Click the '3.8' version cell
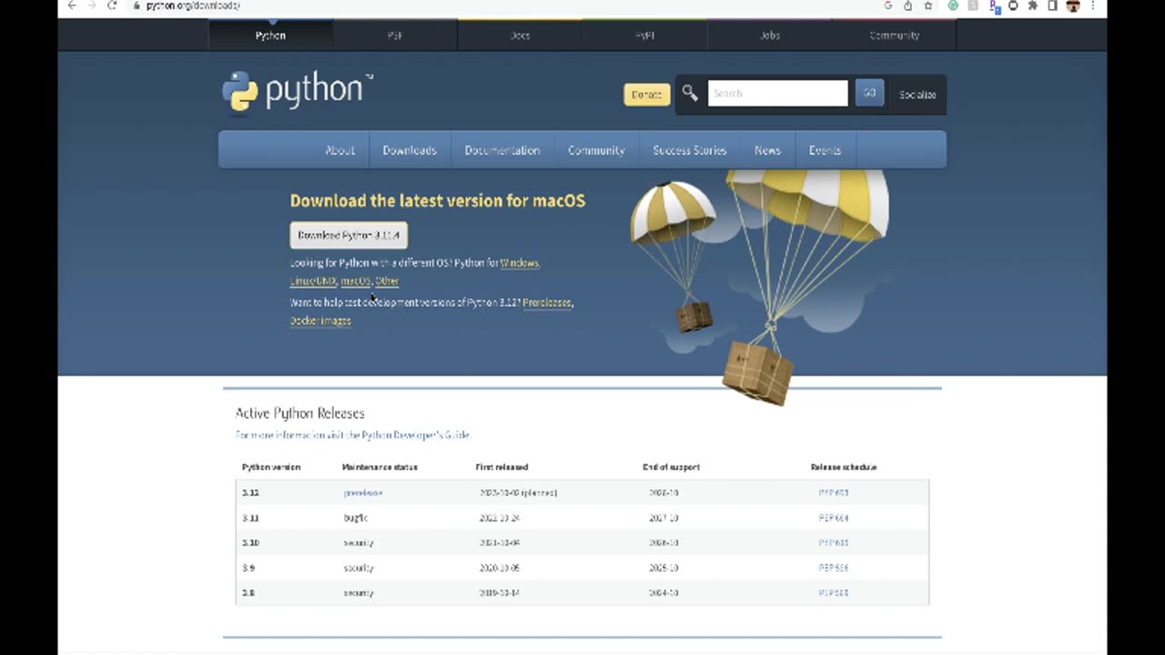This screenshot has width=1165, height=655. [248, 592]
